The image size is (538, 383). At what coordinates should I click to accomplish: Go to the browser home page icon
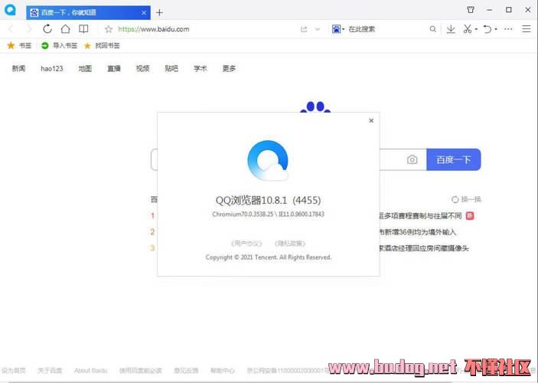[x=66, y=29]
